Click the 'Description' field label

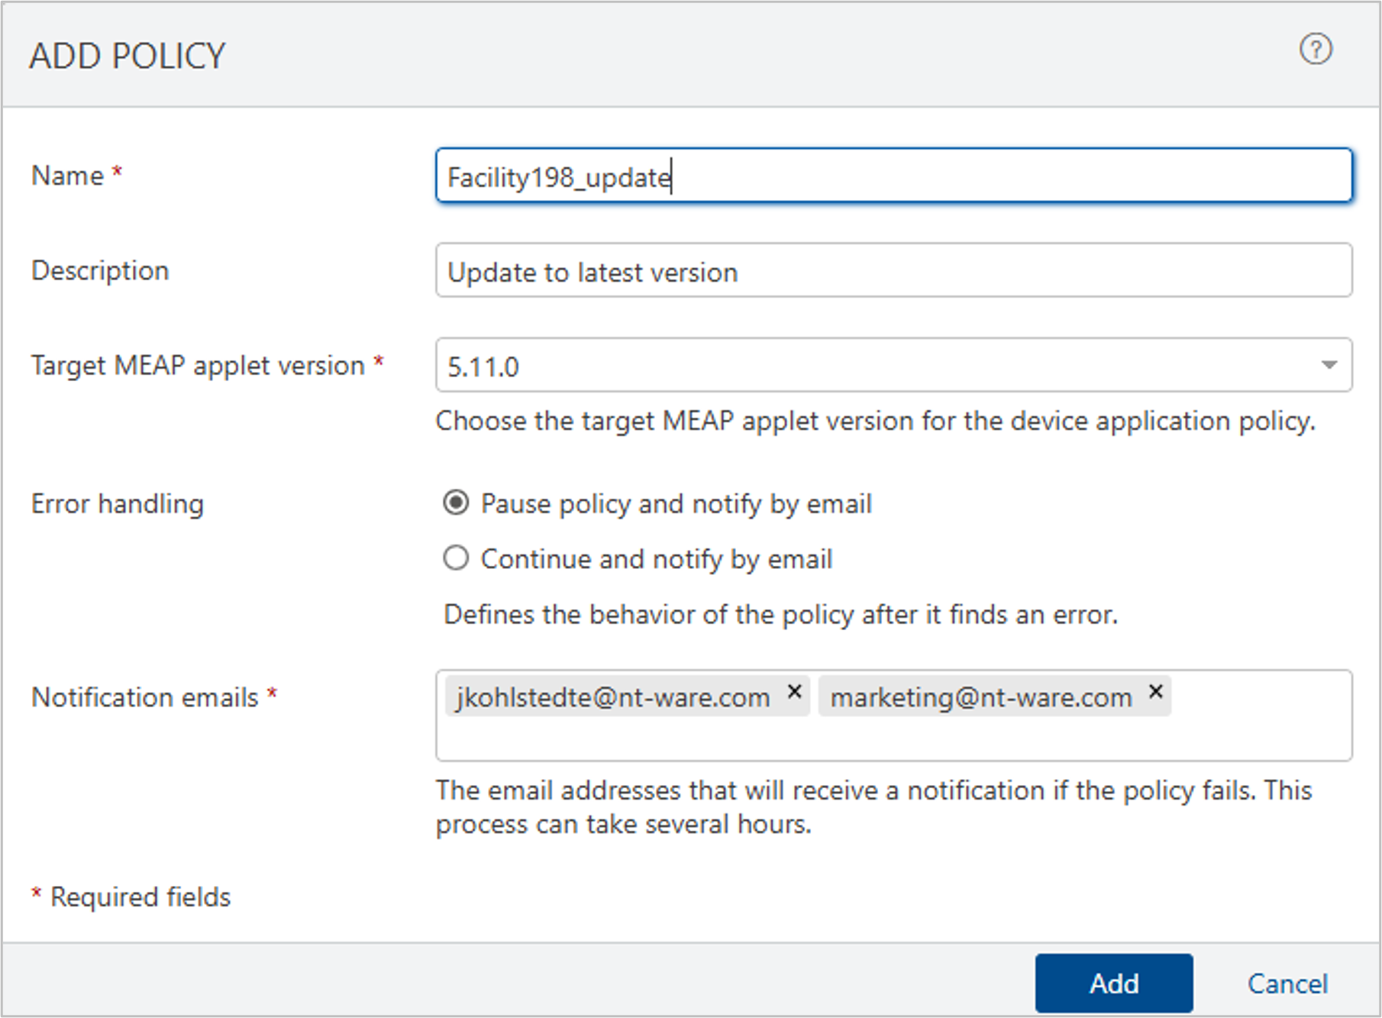[100, 271]
